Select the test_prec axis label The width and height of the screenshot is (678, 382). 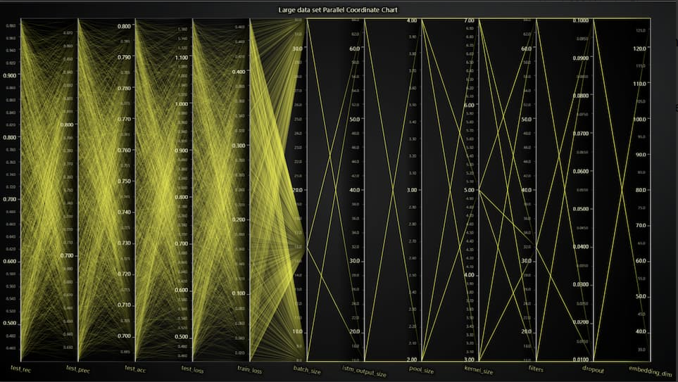(x=78, y=369)
